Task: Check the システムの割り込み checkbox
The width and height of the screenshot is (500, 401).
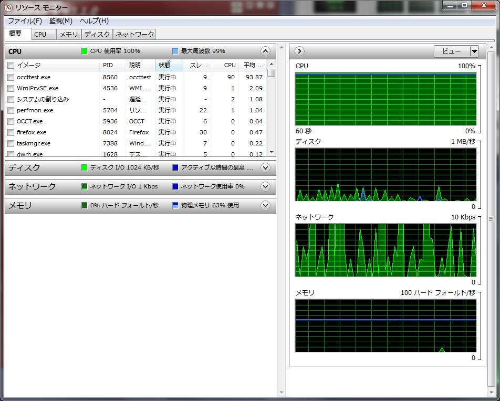Action: 11,99
